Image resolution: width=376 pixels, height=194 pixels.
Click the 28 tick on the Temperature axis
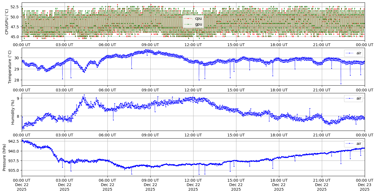click(16, 80)
